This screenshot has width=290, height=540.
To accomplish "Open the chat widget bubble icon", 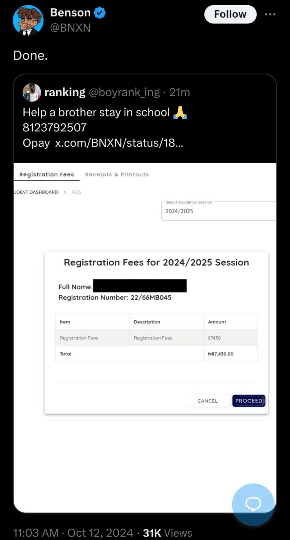I will click(x=253, y=505).
